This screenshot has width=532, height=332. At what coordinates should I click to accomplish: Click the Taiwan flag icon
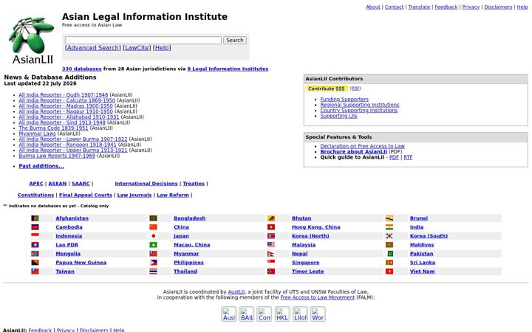tap(35, 271)
